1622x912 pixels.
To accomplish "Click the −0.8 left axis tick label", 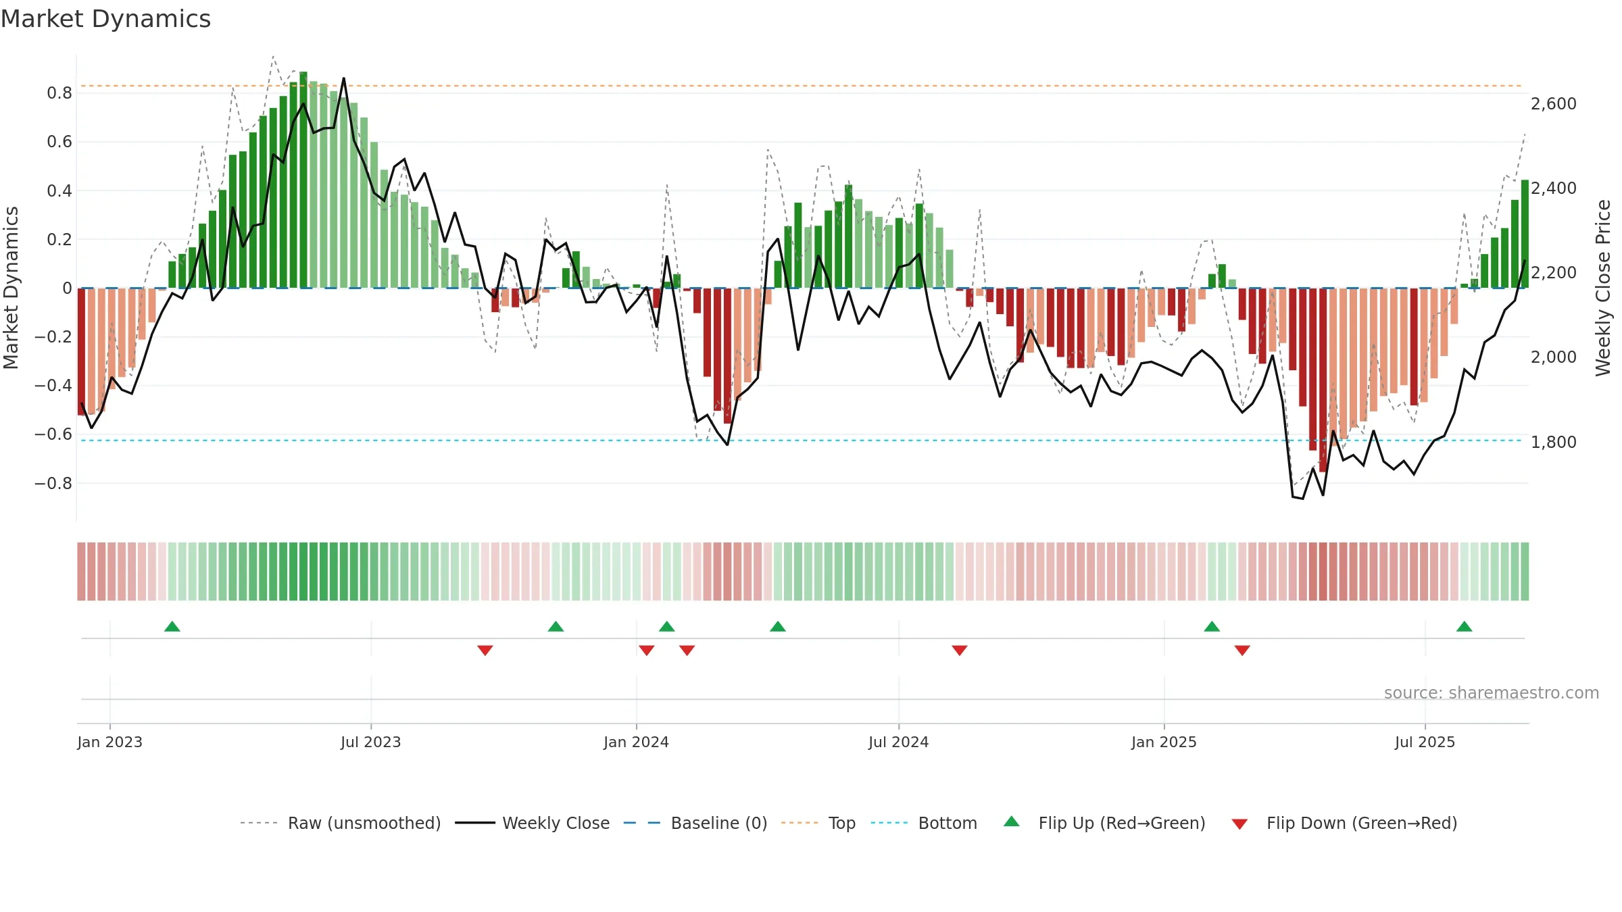I will pos(53,484).
